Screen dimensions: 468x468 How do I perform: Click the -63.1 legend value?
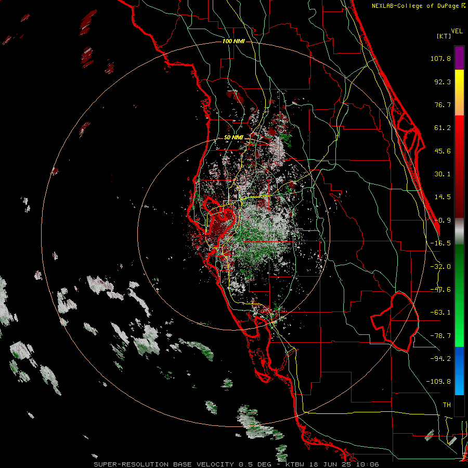click(440, 313)
